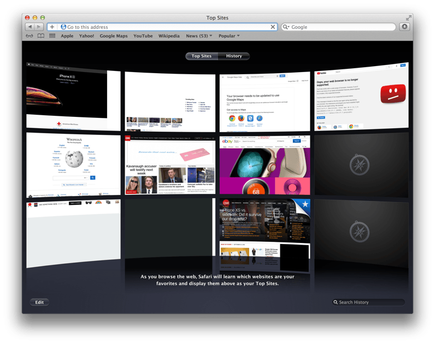435x344 pixels.
Task: Click the globe icon in the address bar
Action: pos(63,27)
